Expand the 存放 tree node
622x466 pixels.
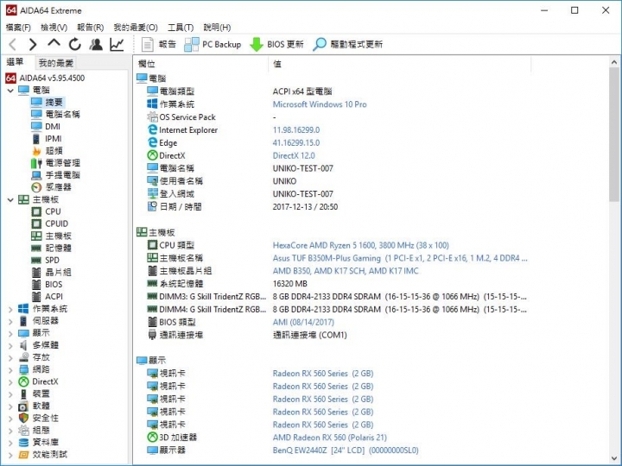click(x=10, y=358)
